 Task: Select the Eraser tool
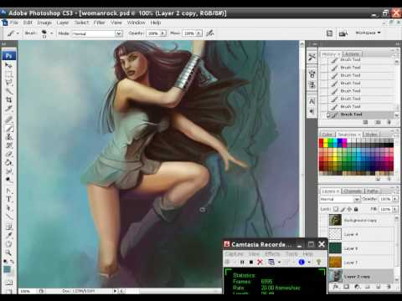8,154
